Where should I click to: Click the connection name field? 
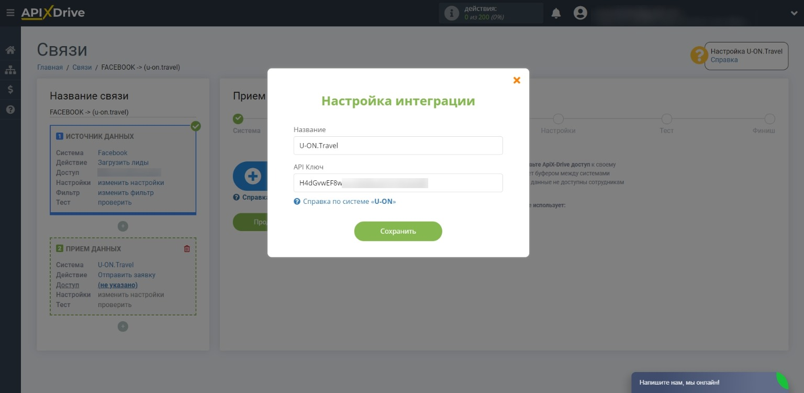pos(122,112)
